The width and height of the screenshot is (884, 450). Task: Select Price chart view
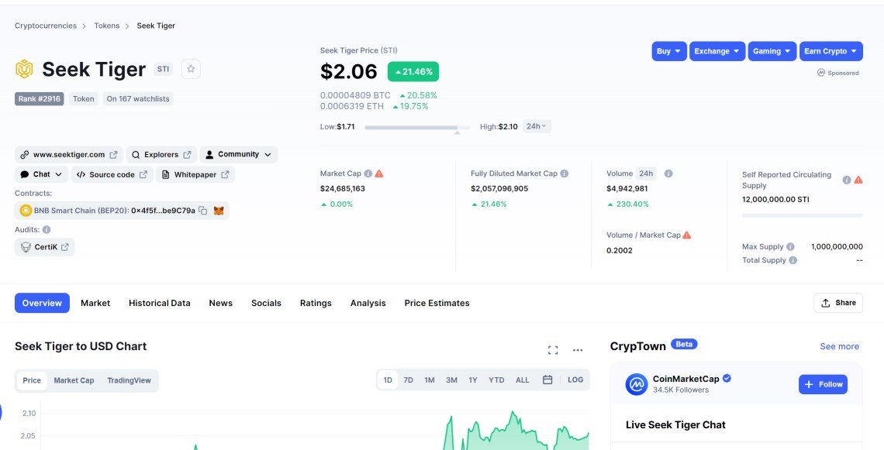pos(32,381)
